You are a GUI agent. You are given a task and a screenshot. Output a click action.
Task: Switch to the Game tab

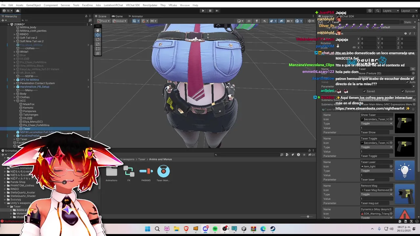tap(117, 16)
